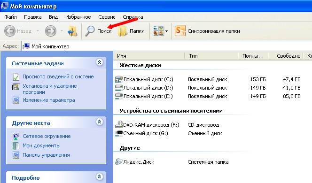Click the add/remove programs icon
The image size is (312, 183).
16,87
